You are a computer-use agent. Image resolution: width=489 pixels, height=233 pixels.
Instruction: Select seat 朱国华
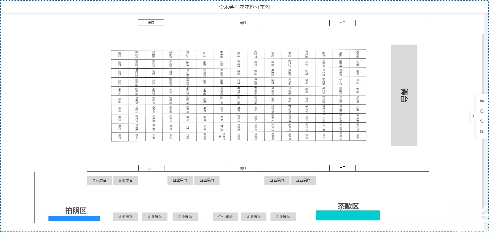tap(154, 64)
